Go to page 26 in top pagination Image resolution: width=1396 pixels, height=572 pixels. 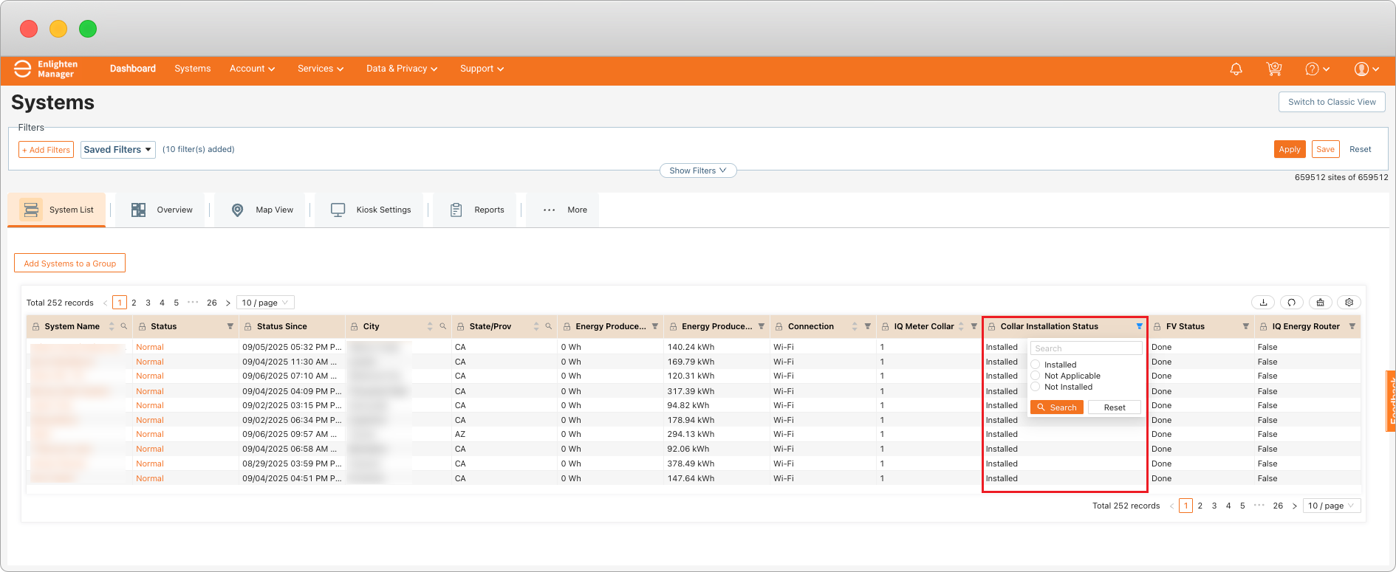point(212,303)
